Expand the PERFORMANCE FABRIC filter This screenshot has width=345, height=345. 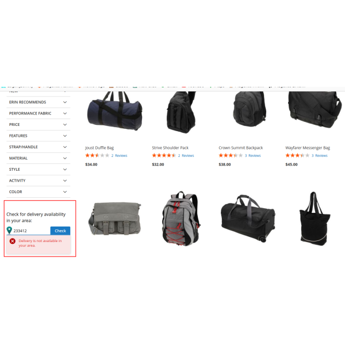point(39,113)
